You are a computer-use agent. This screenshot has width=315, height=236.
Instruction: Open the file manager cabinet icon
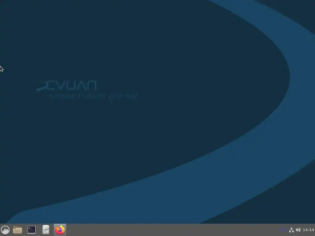tap(46, 230)
